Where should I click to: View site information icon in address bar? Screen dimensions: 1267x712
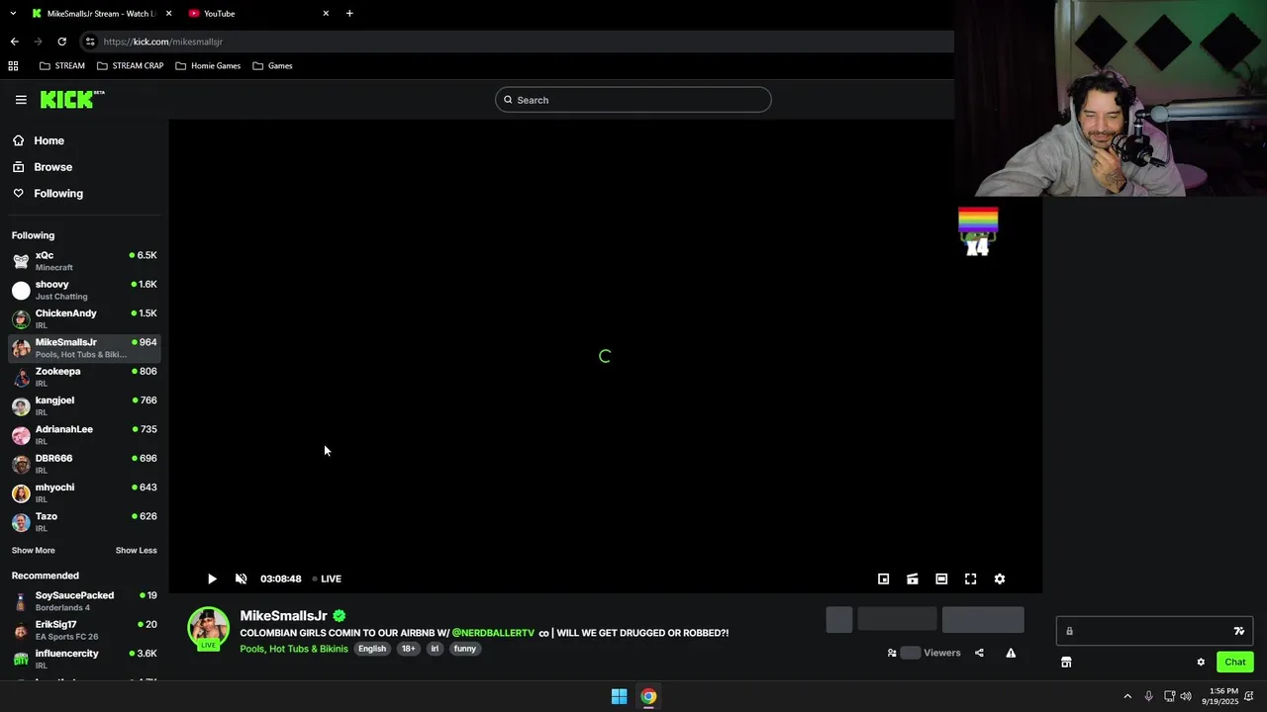pos(90,42)
